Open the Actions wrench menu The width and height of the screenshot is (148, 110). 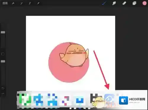(13, 3)
